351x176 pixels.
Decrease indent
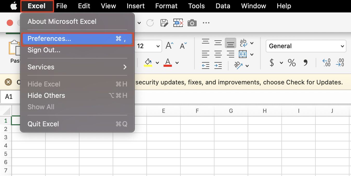(206, 65)
